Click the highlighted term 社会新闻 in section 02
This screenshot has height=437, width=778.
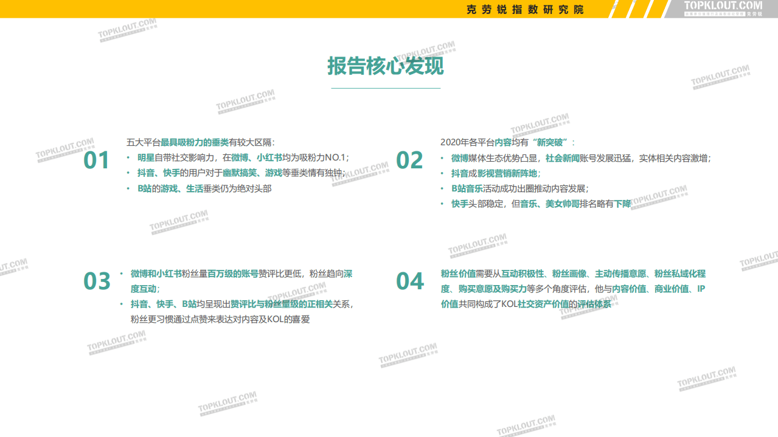click(x=563, y=157)
